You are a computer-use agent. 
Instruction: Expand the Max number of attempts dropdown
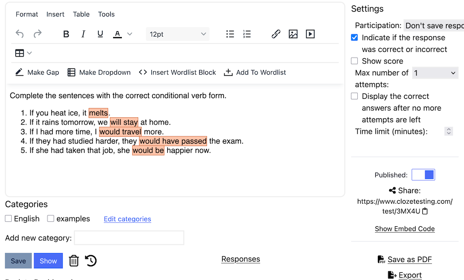[435, 73]
